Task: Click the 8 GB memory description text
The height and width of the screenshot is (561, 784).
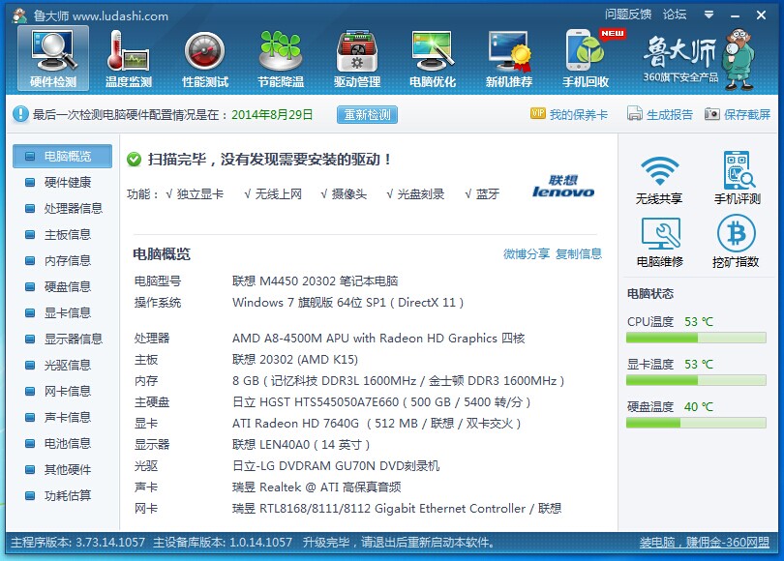Action: (399, 381)
